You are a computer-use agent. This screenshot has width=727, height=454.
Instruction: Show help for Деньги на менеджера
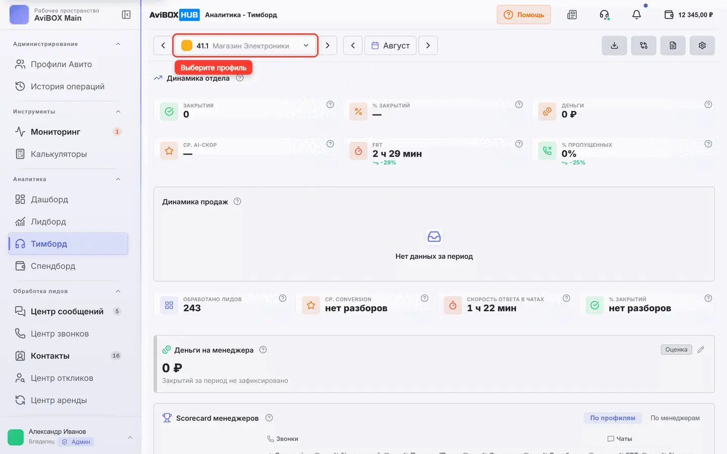(263, 350)
